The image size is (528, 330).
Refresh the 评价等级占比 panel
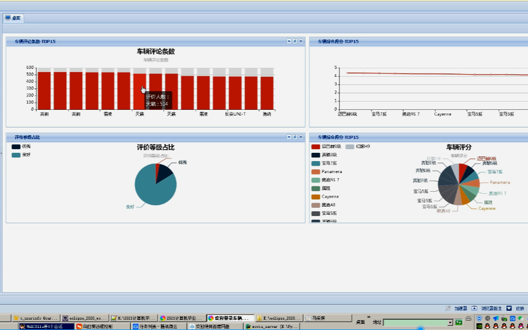pyautogui.click(x=295, y=137)
